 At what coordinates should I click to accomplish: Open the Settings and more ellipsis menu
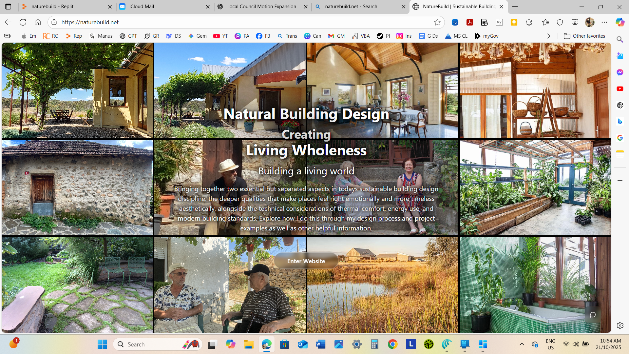coord(604,22)
